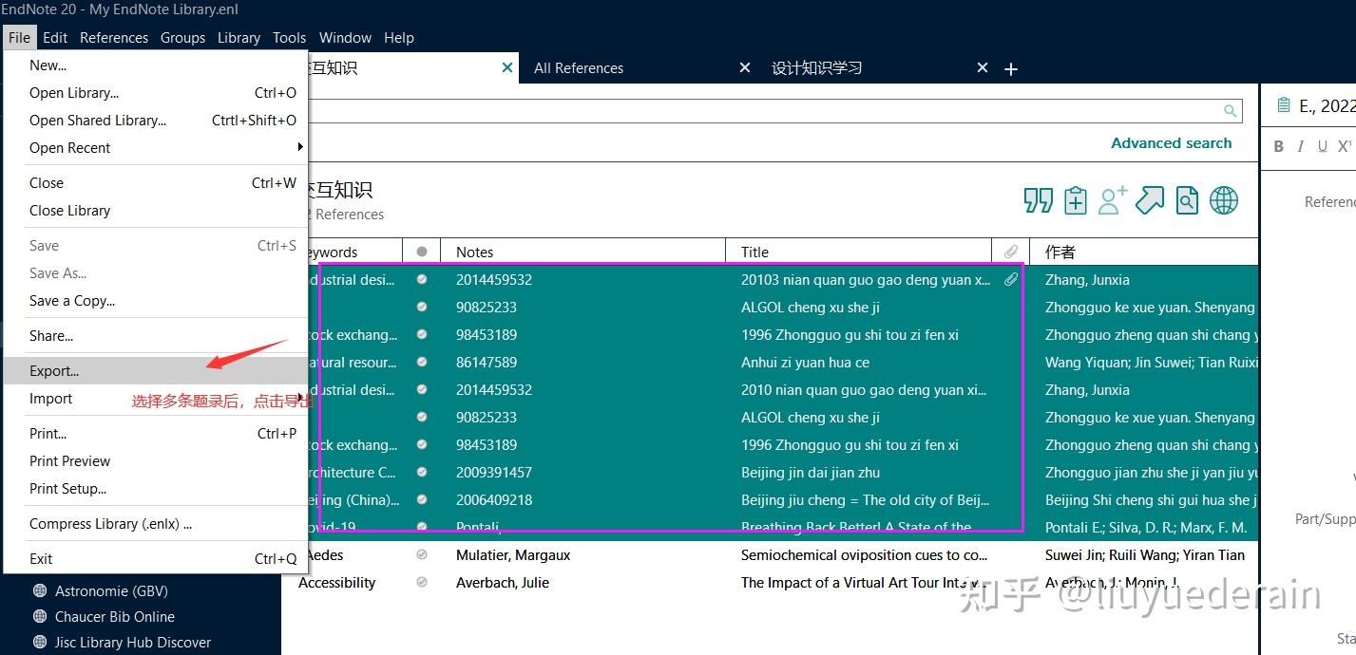Screen dimensions: 1356x655
Task: Open a new tab with plus button
Action: [x=1011, y=69]
